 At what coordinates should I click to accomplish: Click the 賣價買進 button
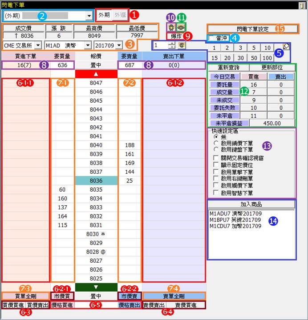[x=186, y=305]
